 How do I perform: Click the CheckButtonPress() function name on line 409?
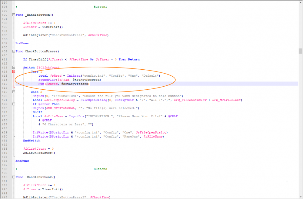tap(42, 51)
